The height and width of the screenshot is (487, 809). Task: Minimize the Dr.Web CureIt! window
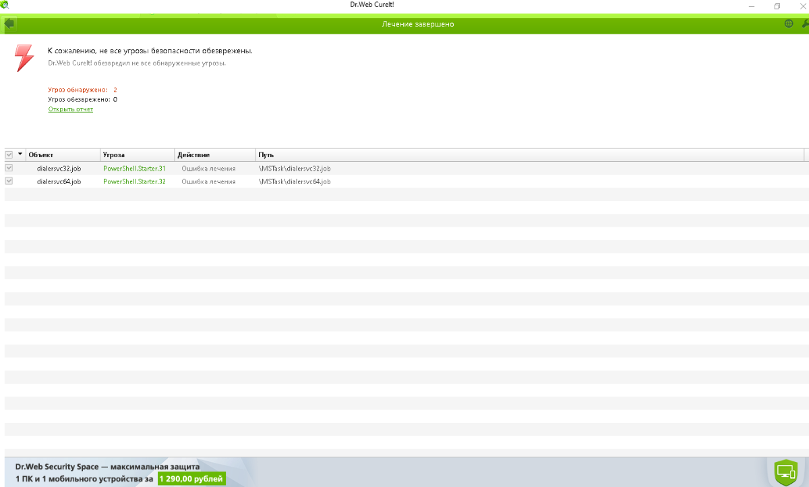click(x=752, y=6)
